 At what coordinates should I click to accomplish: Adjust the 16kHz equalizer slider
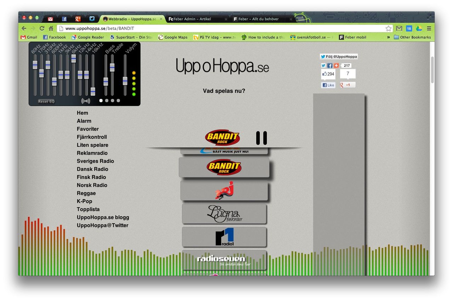click(x=93, y=92)
